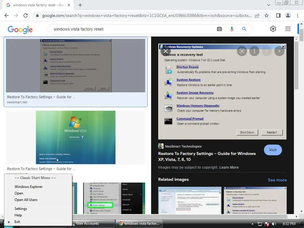Click See more related images
This screenshot has height=228, width=304.
(x=277, y=180)
